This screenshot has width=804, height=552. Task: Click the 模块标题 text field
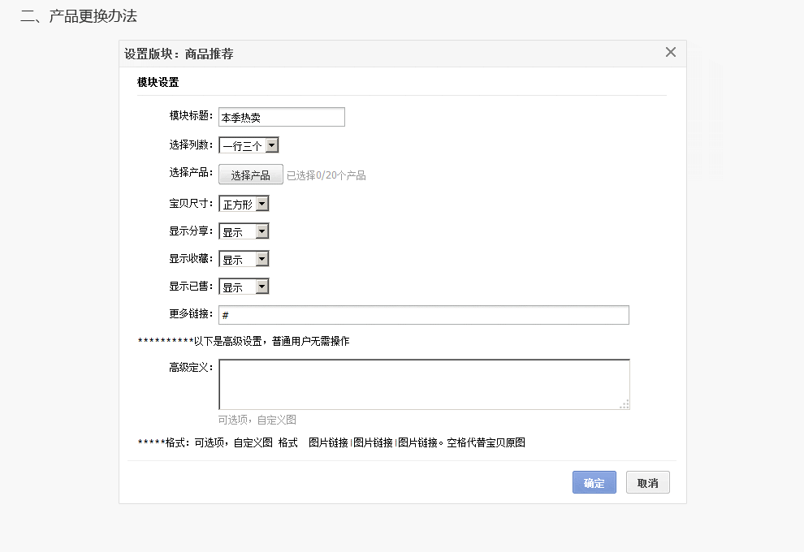point(281,117)
